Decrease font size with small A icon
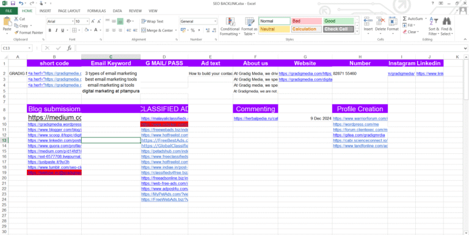The height and width of the screenshot is (235, 469). (99, 21)
